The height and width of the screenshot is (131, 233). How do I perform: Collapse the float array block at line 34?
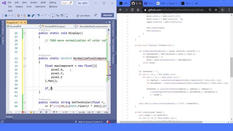pos(25,66)
